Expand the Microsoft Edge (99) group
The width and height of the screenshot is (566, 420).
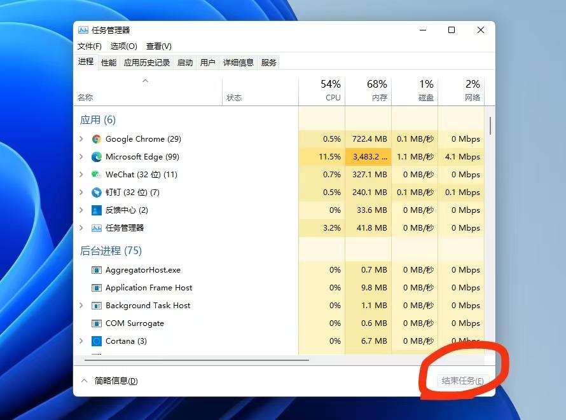(81, 156)
